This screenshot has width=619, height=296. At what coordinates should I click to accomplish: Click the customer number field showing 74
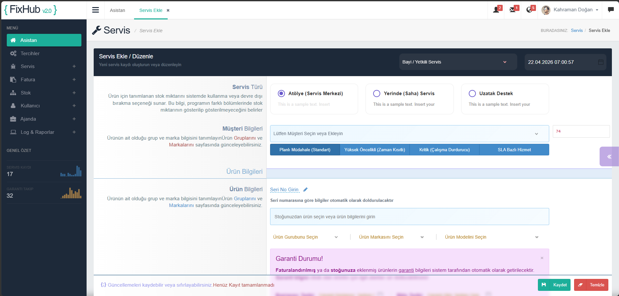coord(581,131)
